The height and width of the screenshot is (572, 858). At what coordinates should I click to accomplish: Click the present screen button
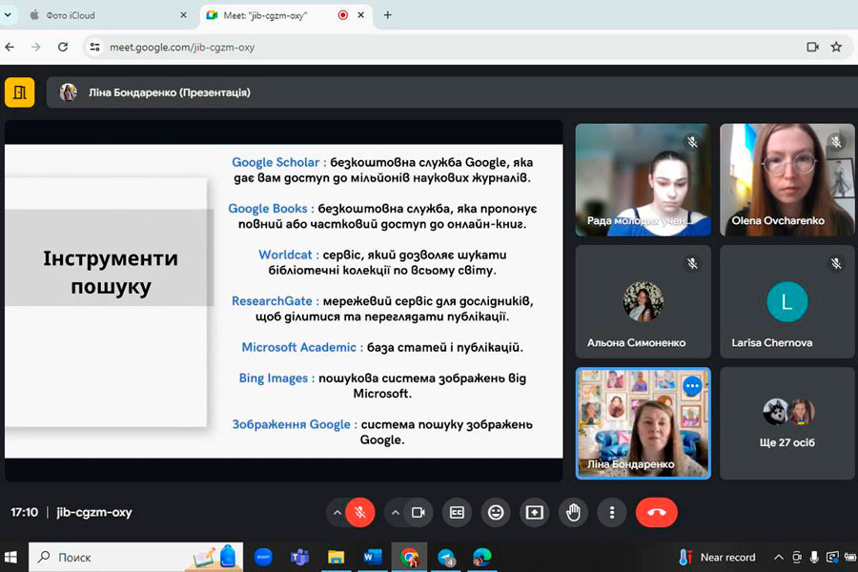[x=535, y=512]
